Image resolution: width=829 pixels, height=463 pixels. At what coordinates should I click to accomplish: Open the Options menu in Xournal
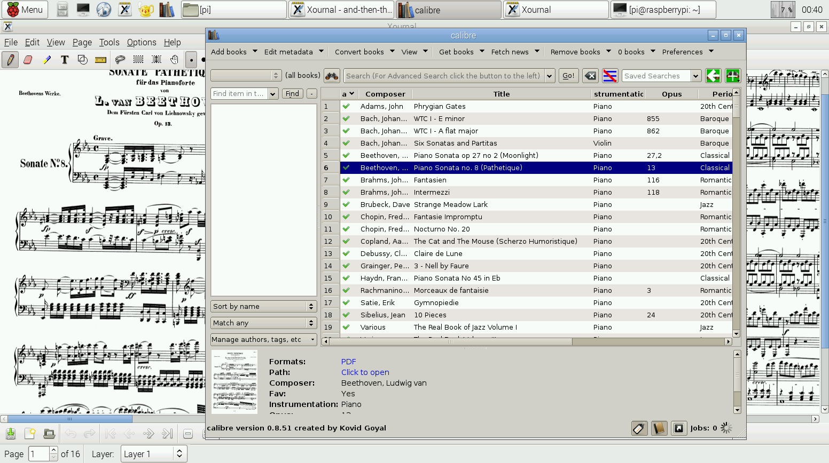click(x=142, y=42)
